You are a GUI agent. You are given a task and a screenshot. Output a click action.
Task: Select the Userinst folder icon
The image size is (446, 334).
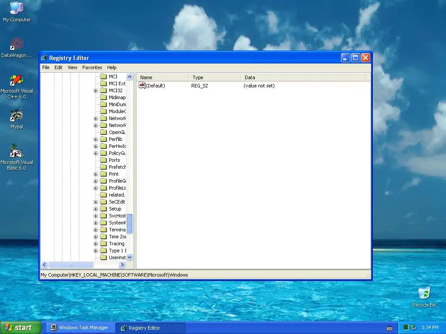[x=104, y=257]
